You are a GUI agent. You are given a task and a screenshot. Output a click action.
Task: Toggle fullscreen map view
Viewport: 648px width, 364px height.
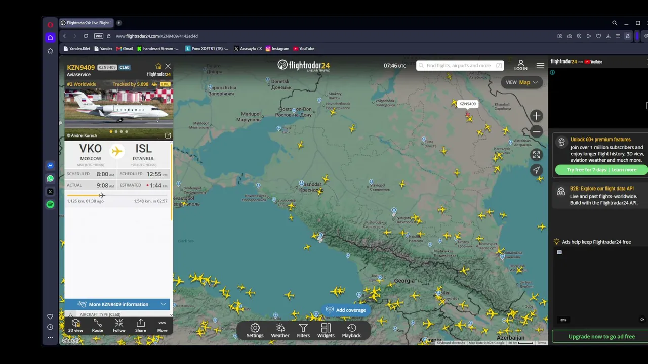point(536,155)
